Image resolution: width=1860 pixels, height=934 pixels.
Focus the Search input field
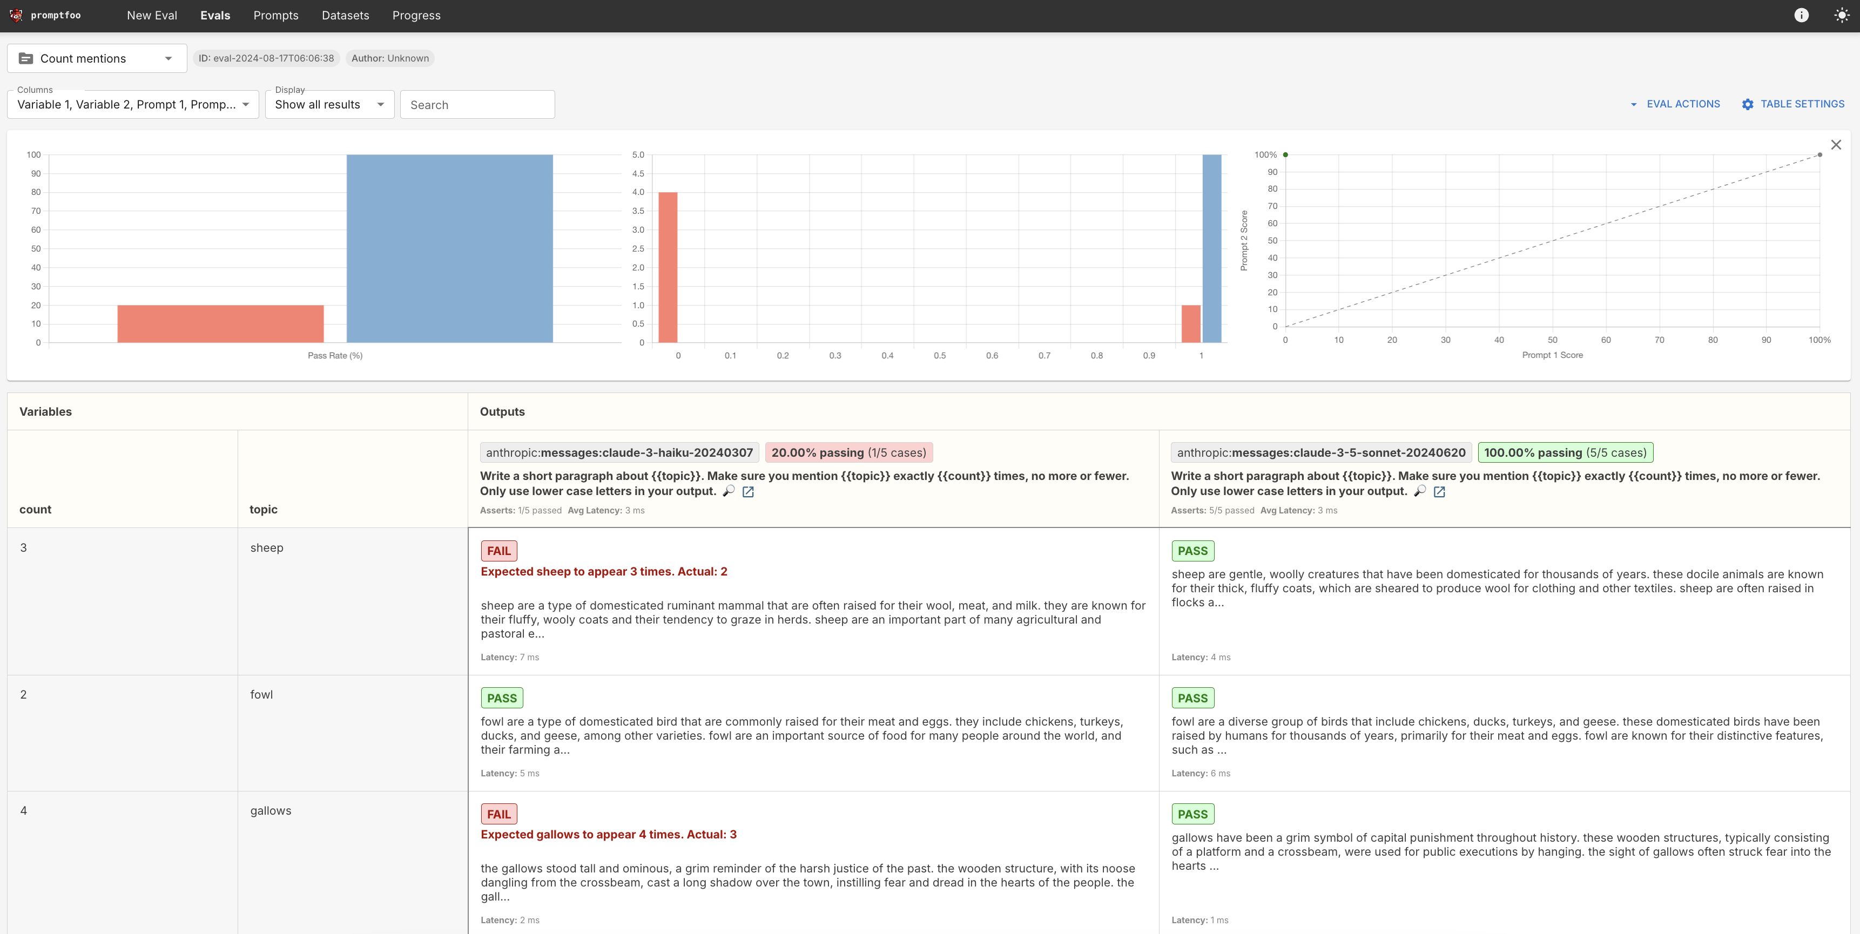477,105
